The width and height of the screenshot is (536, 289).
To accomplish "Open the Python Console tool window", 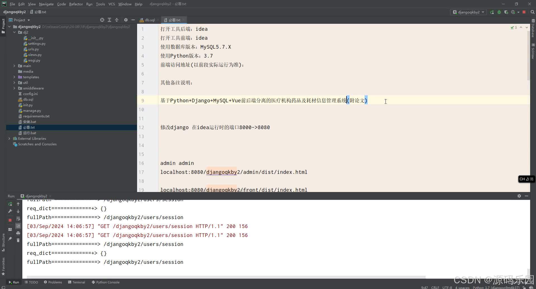I will (x=106, y=282).
